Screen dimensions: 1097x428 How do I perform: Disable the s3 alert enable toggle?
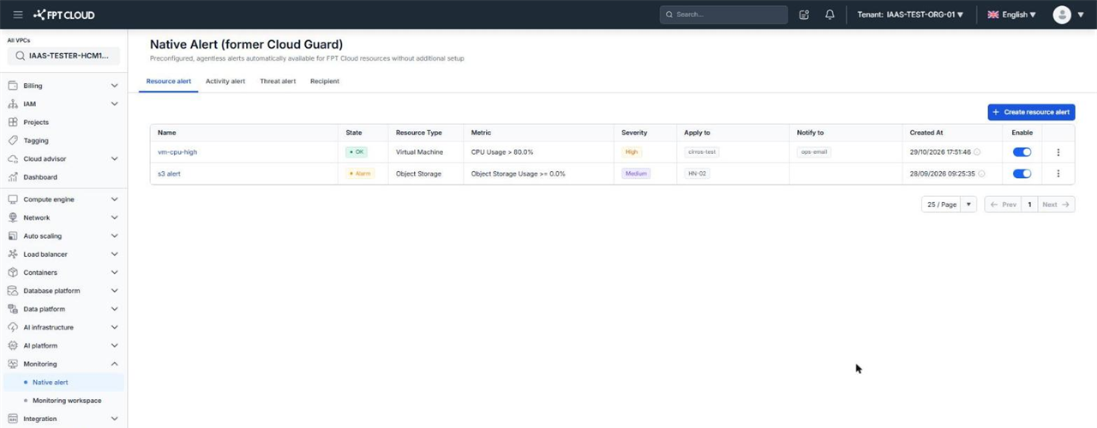pos(1022,174)
